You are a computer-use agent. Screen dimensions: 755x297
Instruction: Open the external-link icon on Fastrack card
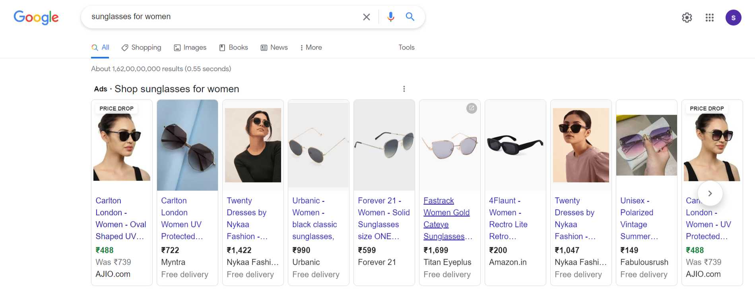pyautogui.click(x=472, y=108)
